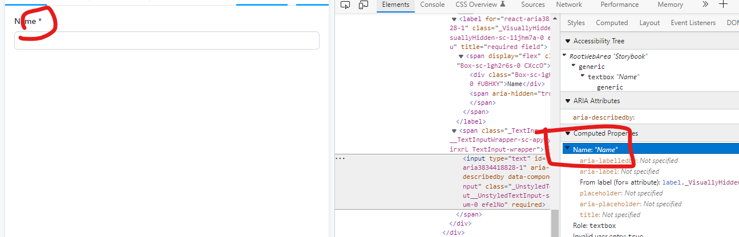Click the aria-label Not specified row
The height and width of the screenshot is (237, 739).
pos(619,171)
